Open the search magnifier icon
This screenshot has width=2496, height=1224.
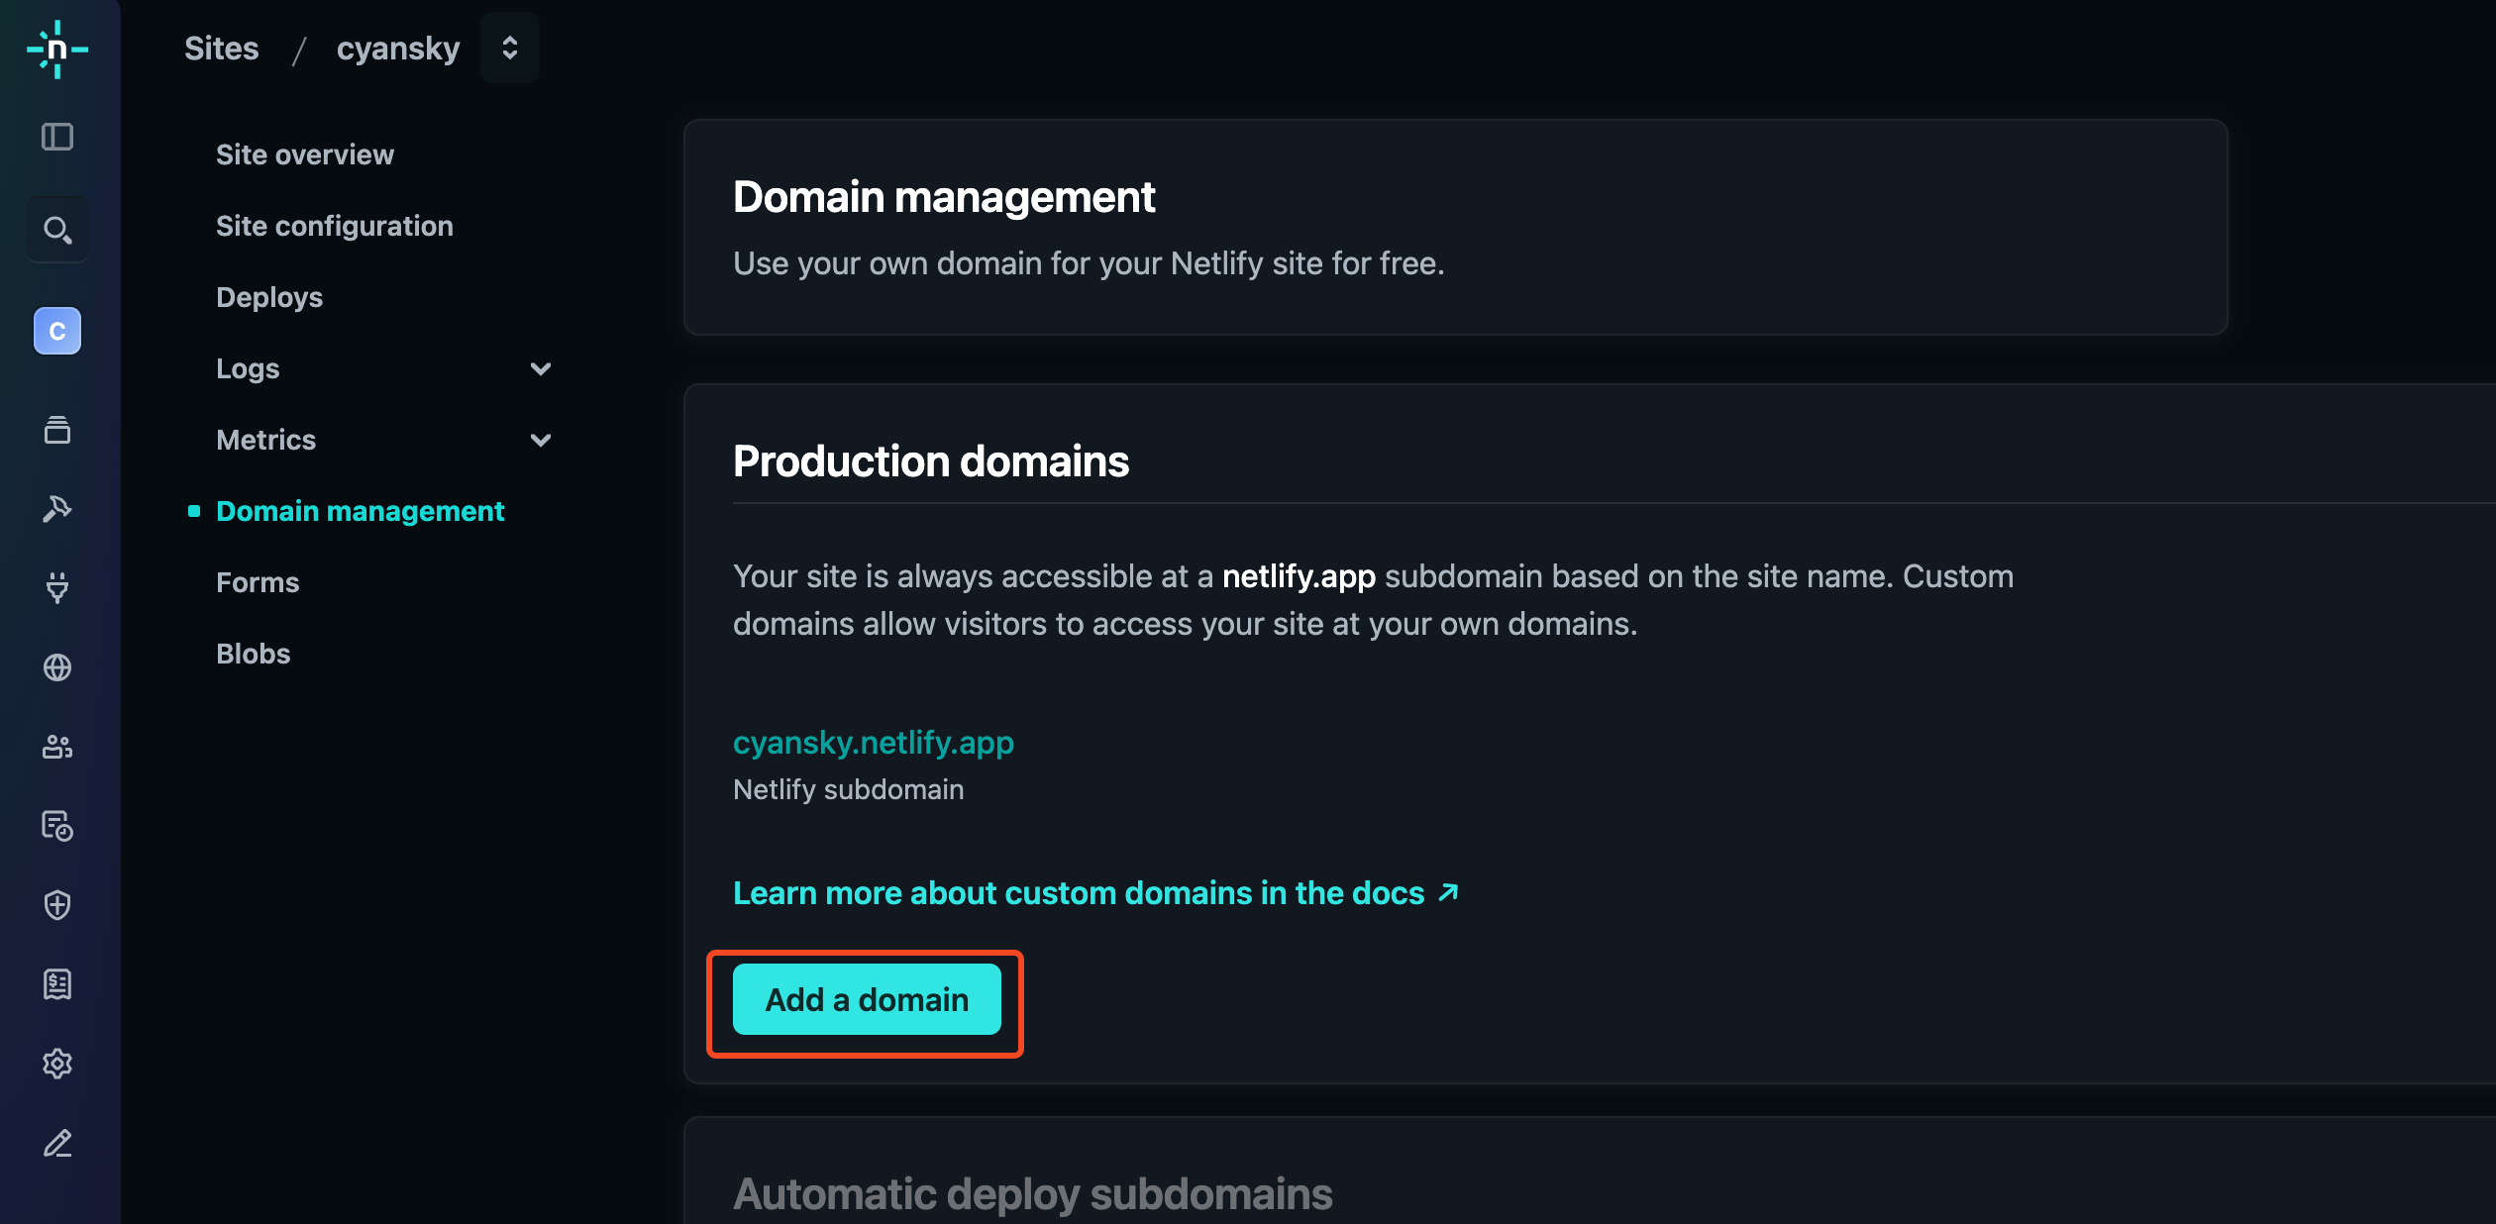[x=57, y=230]
